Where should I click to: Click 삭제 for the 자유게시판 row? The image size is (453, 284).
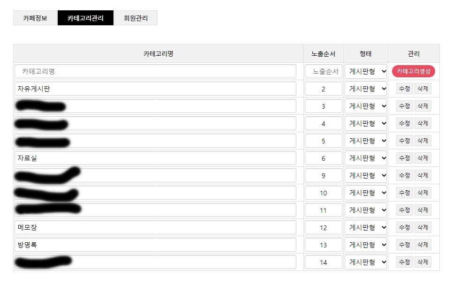click(x=423, y=89)
